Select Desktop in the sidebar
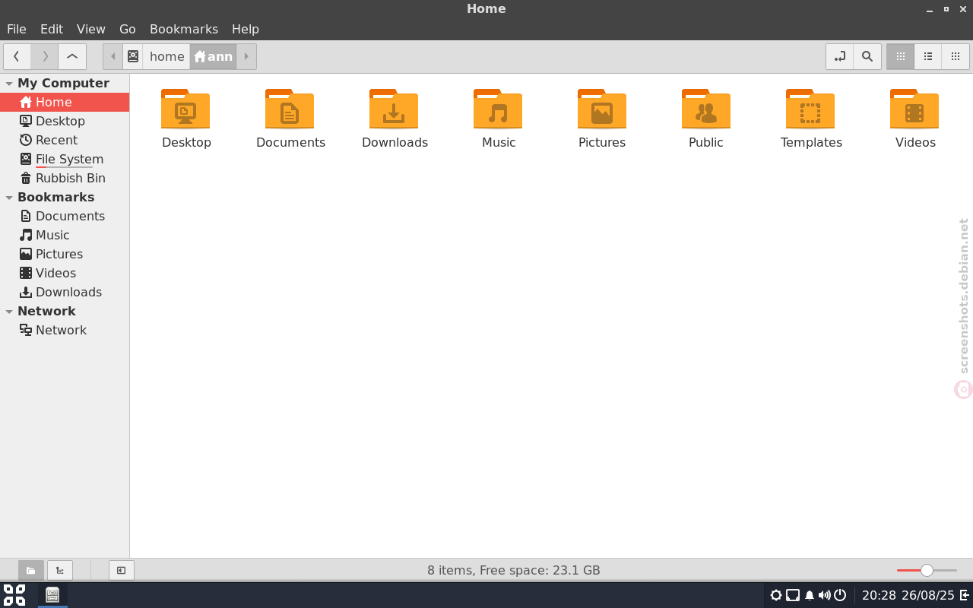 click(x=65, y=121)
